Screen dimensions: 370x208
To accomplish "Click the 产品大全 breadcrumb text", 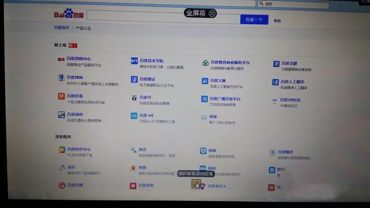I will [83, 28].
